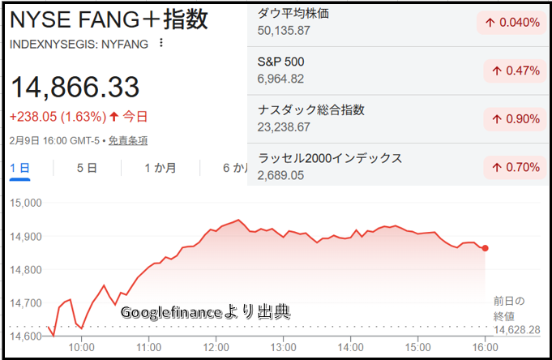Open the ダウ平均株価 index row
Viewport: 552px width, 360px height.
(x=293, y=14)
